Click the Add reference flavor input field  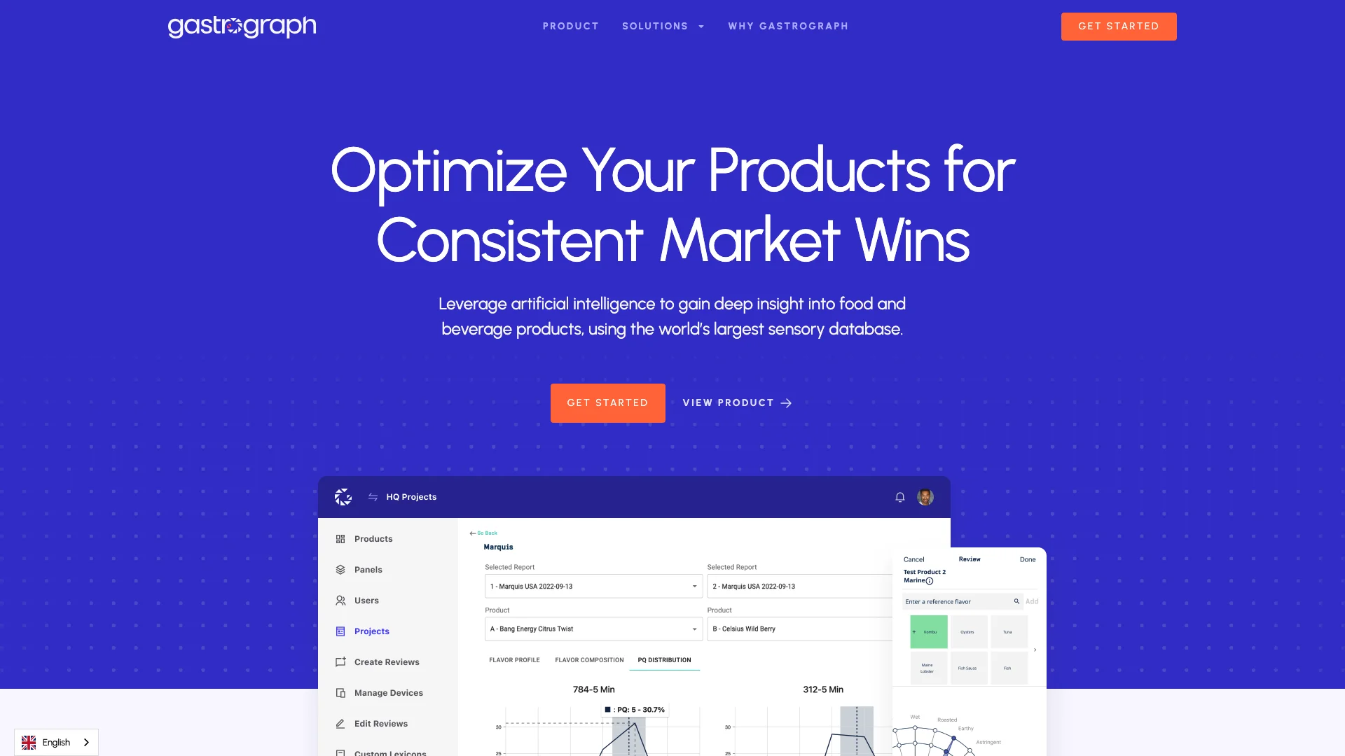pos(959,601)
